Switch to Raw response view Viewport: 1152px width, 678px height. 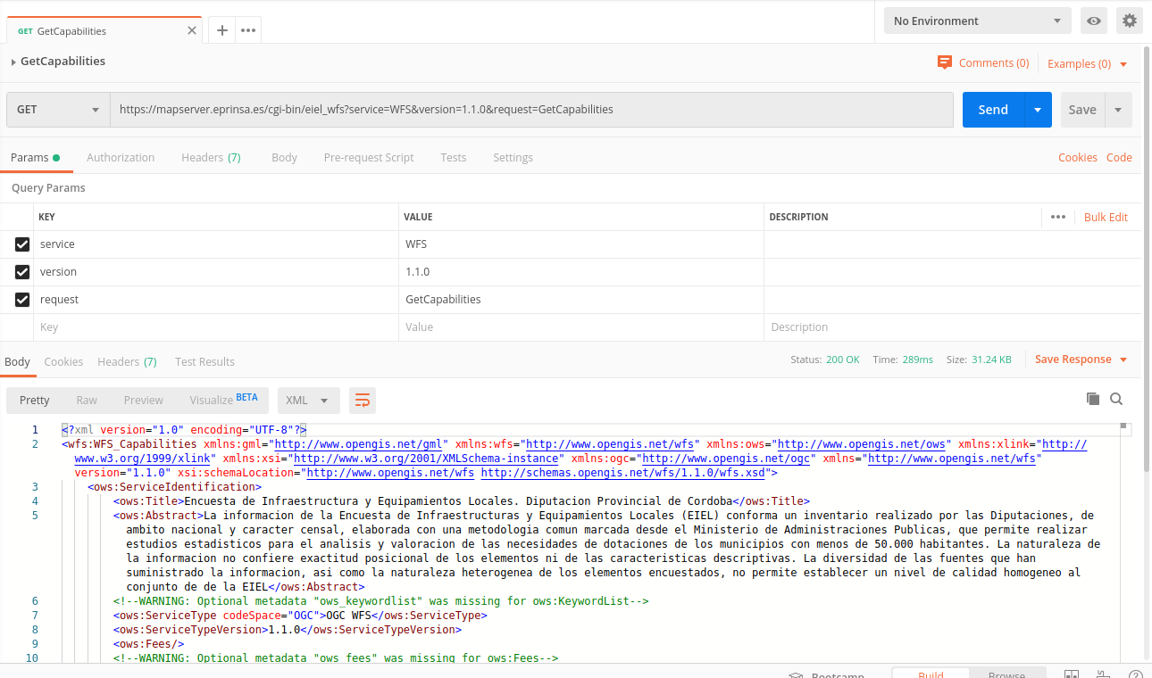87,401
